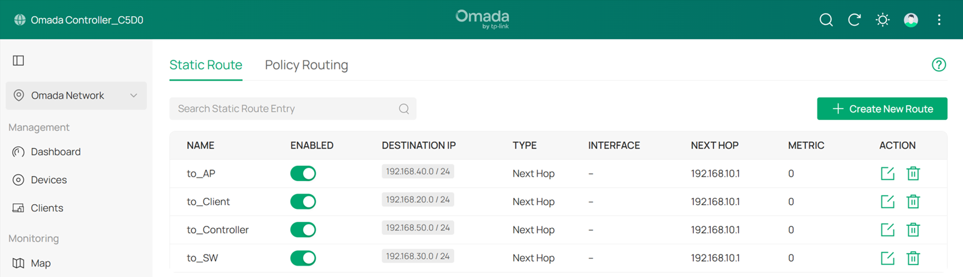Switch off the to_SW route
The height and width of the screenshot is (277, 963).
303,258
